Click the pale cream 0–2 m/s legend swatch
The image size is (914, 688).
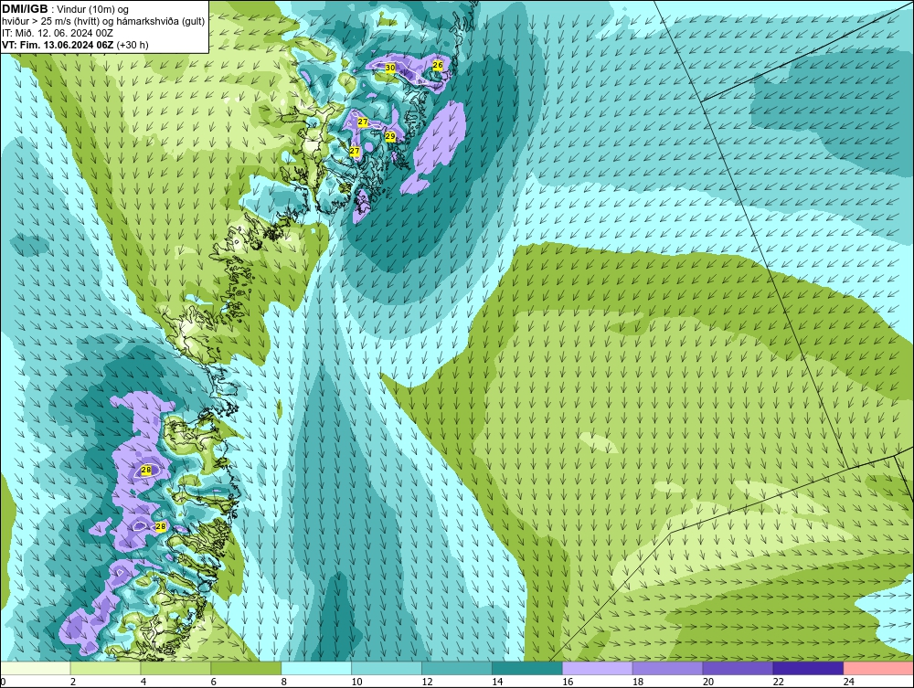point(35,668)
